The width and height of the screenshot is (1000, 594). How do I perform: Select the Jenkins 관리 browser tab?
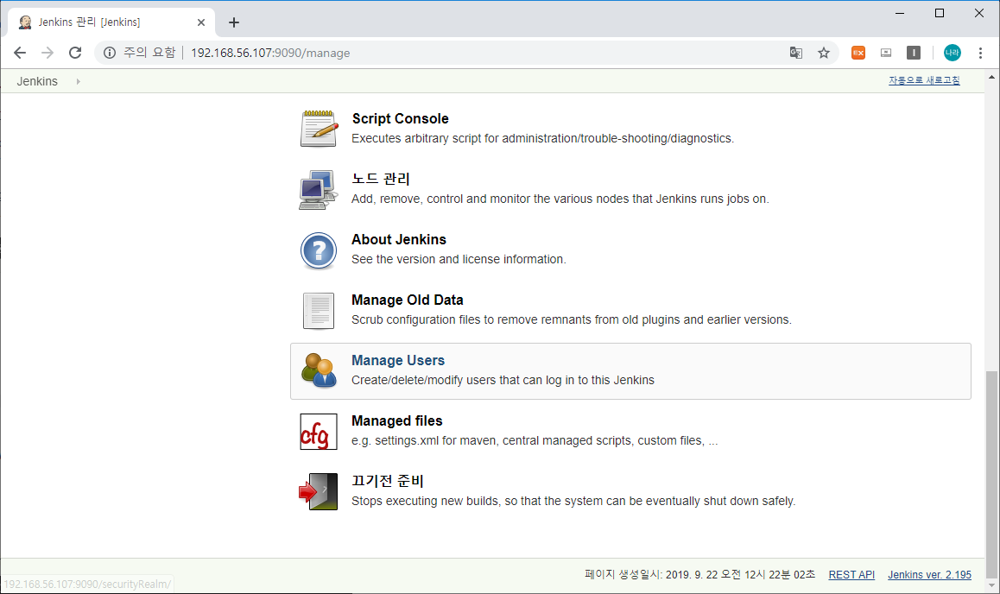(111, 22)
